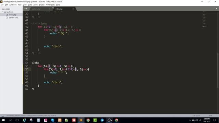Change Tab Size setting in status bar
The image size is (219, 123).
(x=196, y=116)
